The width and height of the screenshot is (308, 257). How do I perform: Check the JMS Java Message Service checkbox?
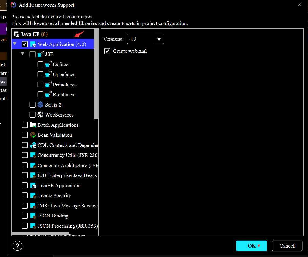pyautogui.click(x=25, y=206)
